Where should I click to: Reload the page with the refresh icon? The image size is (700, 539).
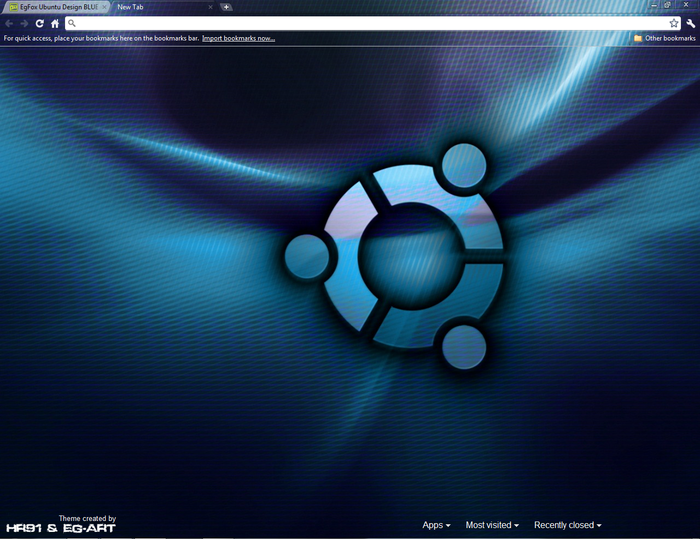[39, 24]
